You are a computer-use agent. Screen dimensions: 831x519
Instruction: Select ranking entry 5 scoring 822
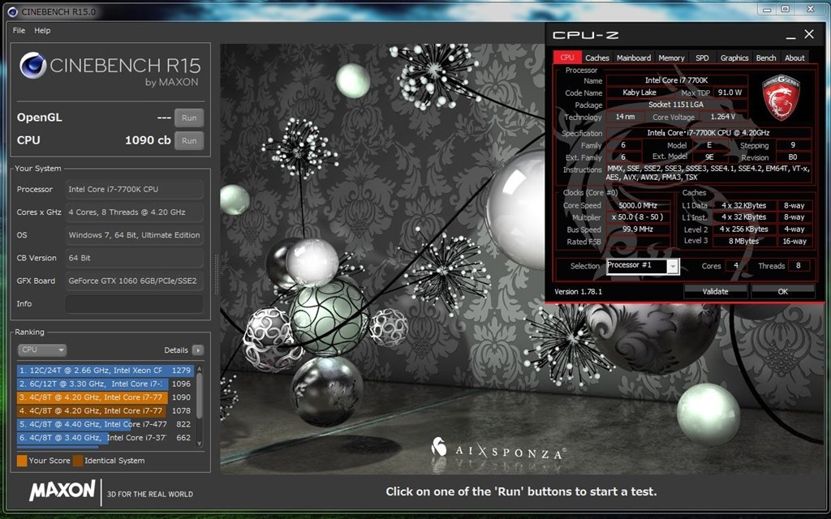tap(105, 424)
